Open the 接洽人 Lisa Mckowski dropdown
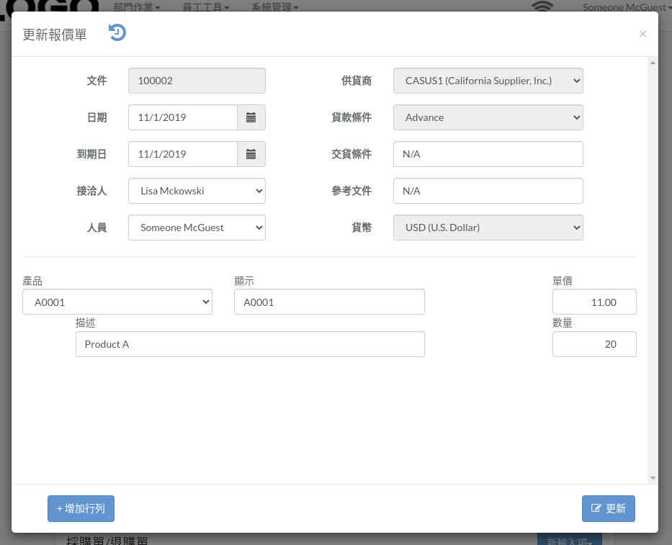The image size is (672, 545). 197,191
